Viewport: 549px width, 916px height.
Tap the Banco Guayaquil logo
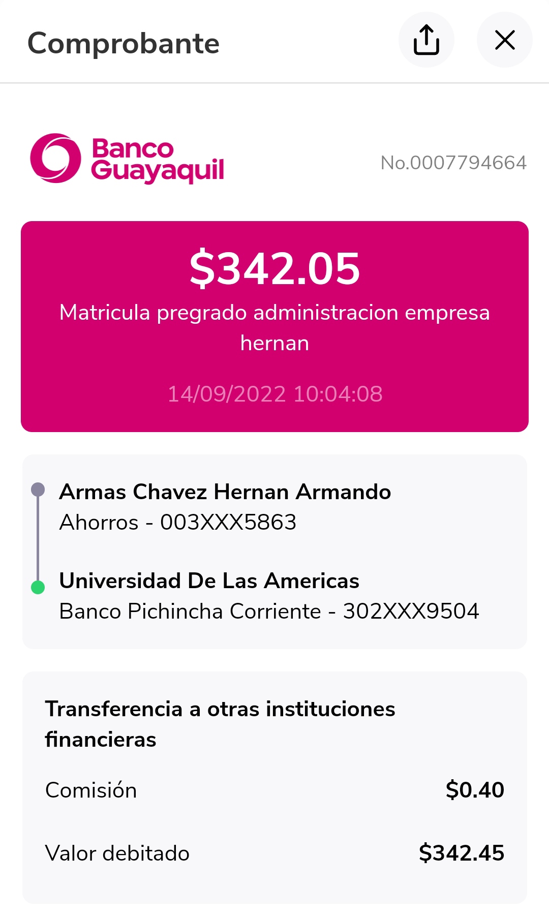[x=127, y=159]
